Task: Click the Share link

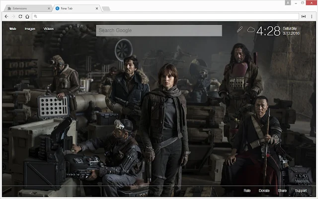Action: (282, 191)
